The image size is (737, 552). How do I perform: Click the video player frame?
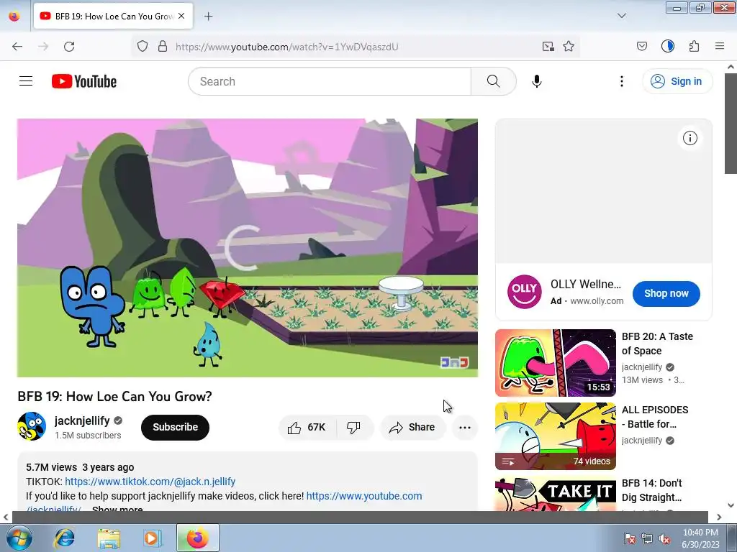click(248, 248)
